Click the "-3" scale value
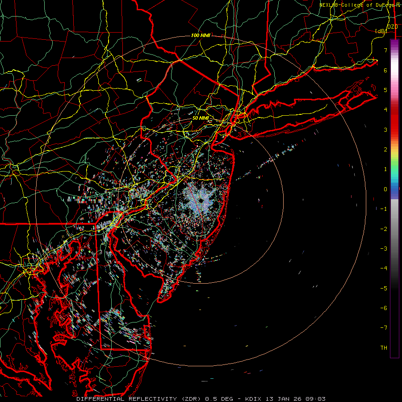Viewport: 402px width, 402px height. [384, 249]
